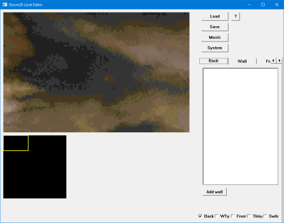Maximize the Doom2D Level Editor window

point(263,5)
